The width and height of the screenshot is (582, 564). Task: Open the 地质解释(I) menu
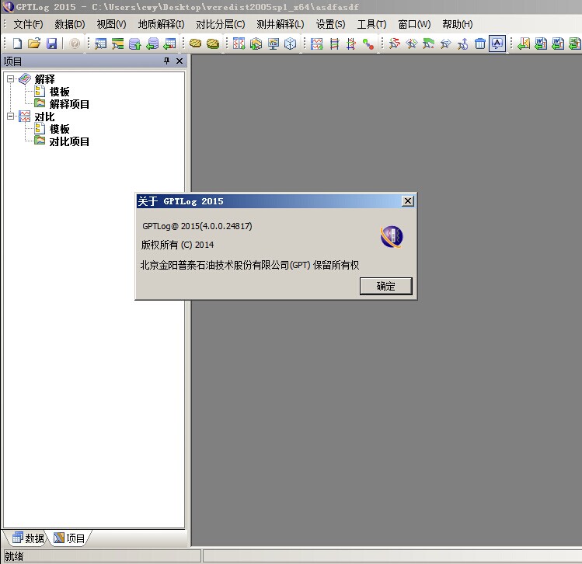[161, 24]
